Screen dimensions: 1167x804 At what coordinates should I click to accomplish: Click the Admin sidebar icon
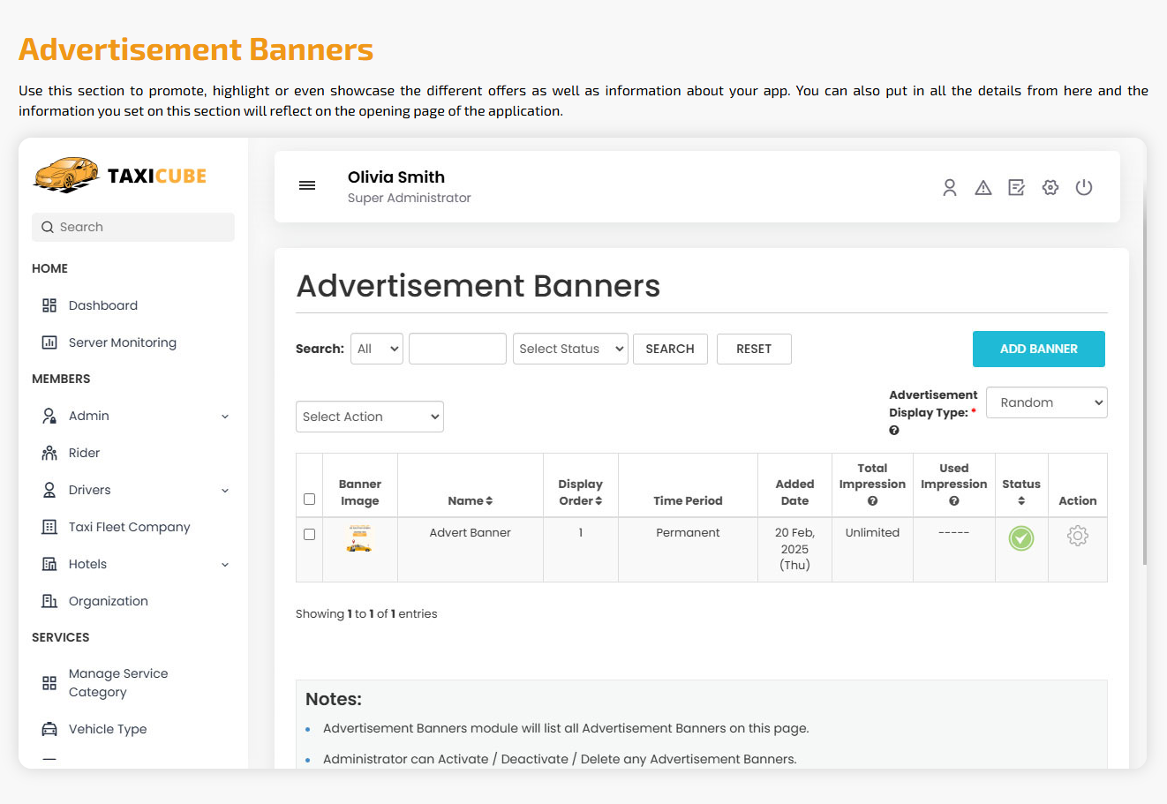[49, 416]
